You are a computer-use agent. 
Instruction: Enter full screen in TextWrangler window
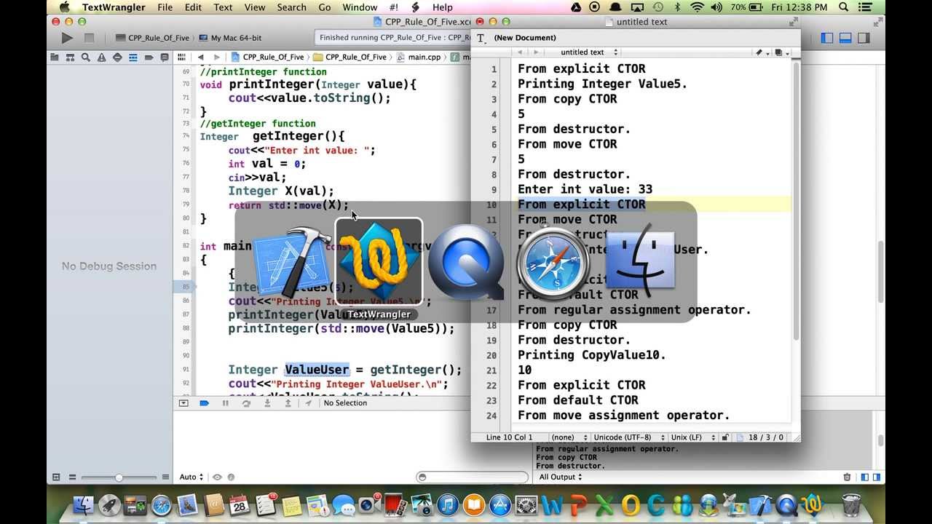tap(793, 22)
